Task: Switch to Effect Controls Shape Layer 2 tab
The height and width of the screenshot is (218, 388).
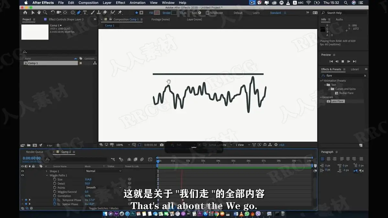Action: [66, 19]
